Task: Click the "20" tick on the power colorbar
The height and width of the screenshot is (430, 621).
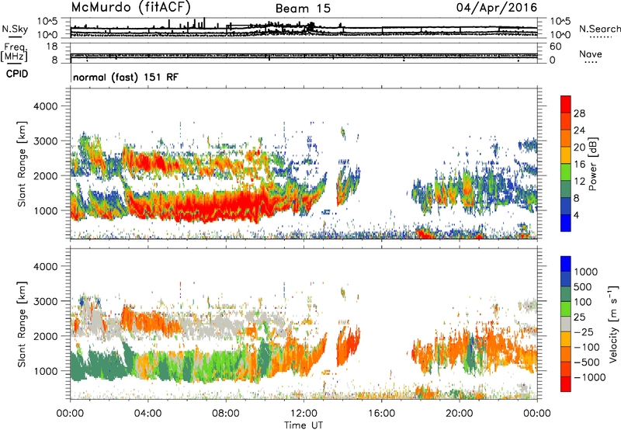Action: 579,147
